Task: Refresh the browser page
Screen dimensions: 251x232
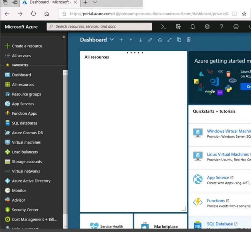Action: [x=33, y=14]
